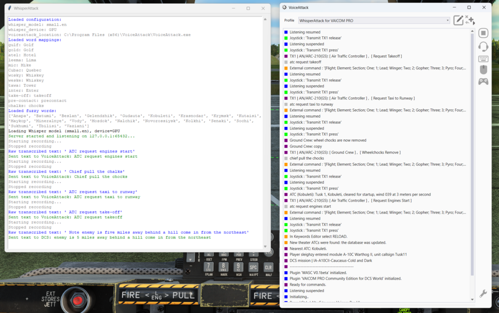Click the Stop All Commands square icon

[x=483, y=32]
